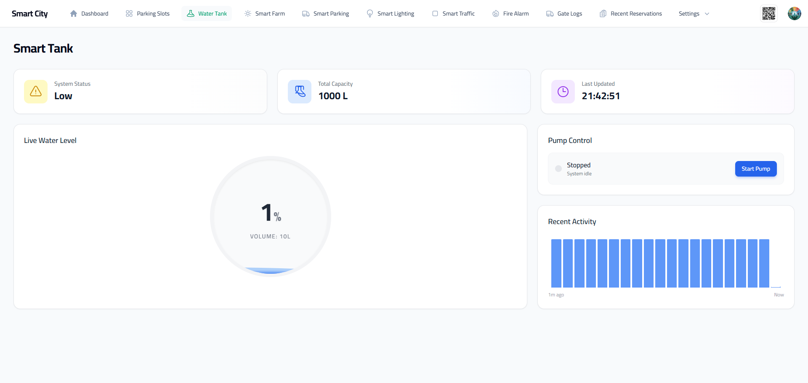Image resolution: width=808 pixels, height=383 pixels.
Task: Click the 'Recent Activity' heading
Action: [572, 222]
